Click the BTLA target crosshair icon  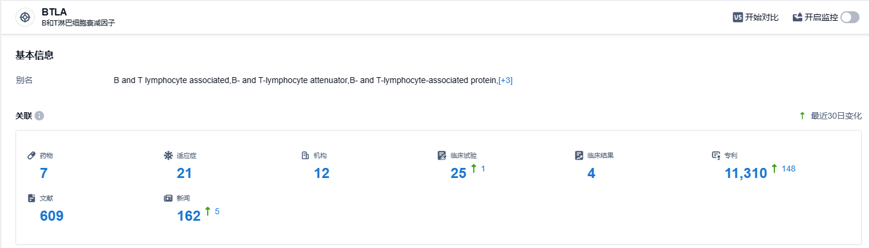[25, 17]
